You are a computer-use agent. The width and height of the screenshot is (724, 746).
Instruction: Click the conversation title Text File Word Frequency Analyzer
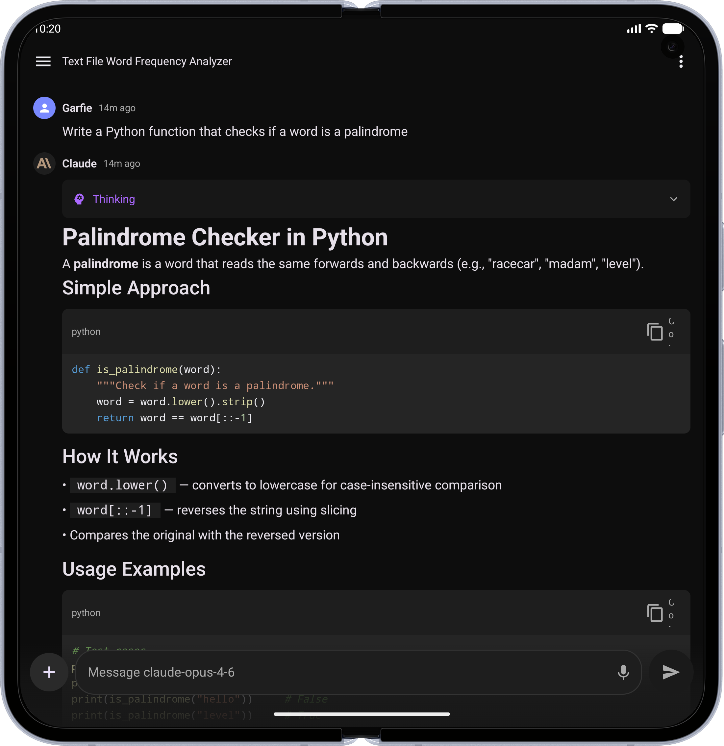(147, 61)
